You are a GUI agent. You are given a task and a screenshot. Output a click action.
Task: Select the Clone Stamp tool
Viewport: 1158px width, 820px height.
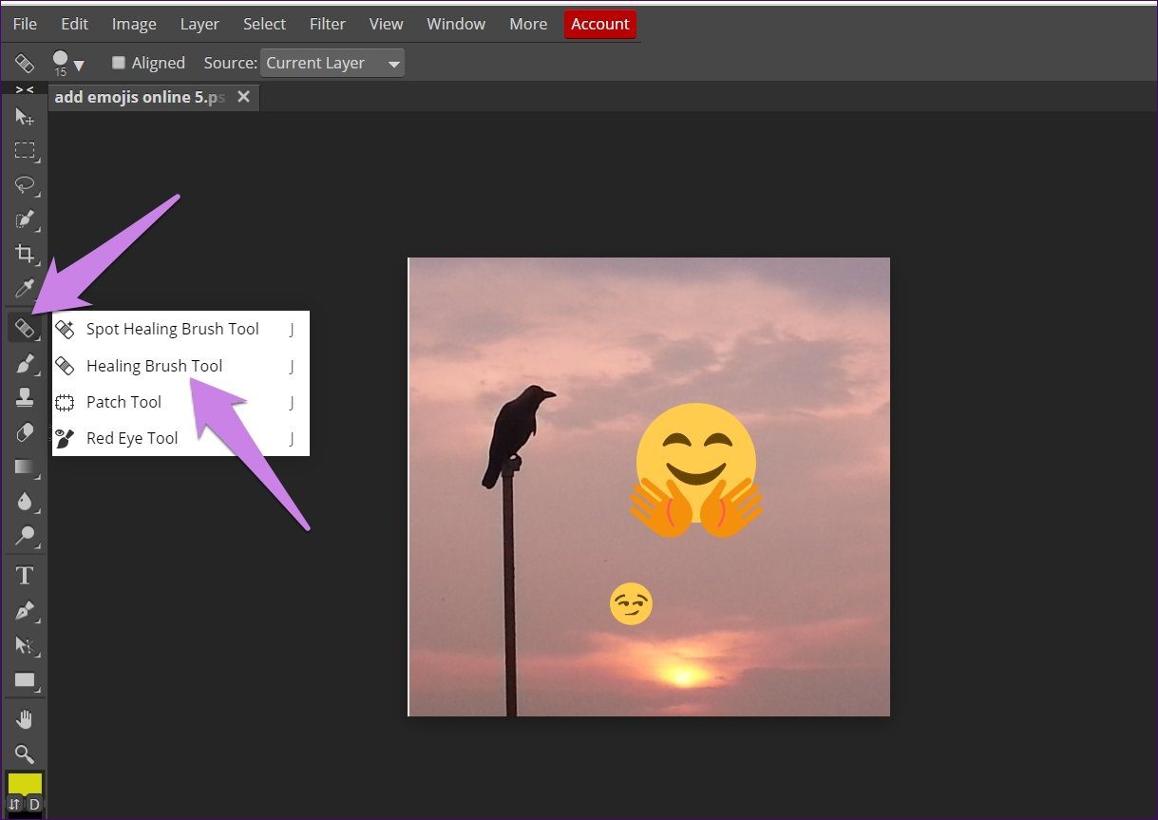pos(25,397)
